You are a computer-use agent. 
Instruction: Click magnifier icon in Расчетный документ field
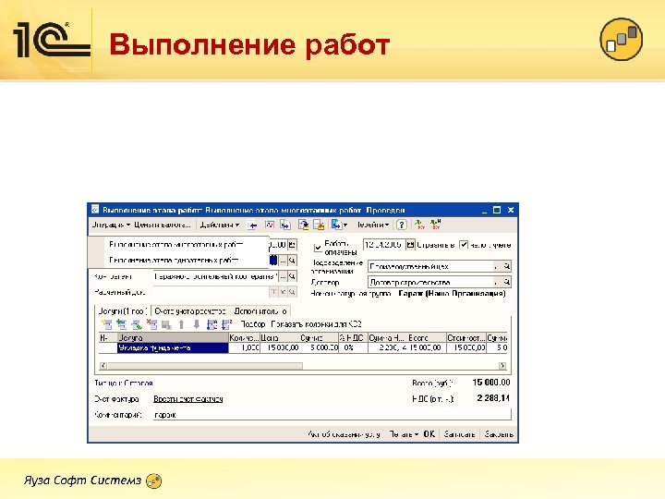pos(292,292)
